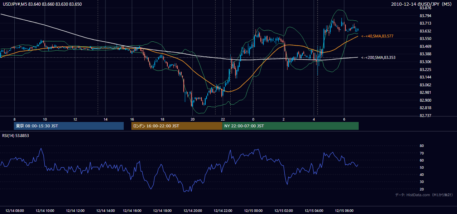
Task: Select the chart title 2010-12-14 のUSD/JPY (M5)
Action: pyautogui.click(x=422, y=4)
